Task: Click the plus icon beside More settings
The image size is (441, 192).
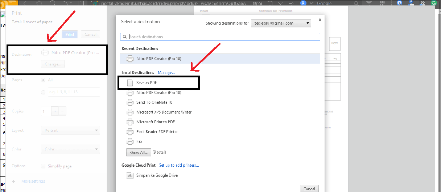Action: pyautogui.click(x=14, y=181)
